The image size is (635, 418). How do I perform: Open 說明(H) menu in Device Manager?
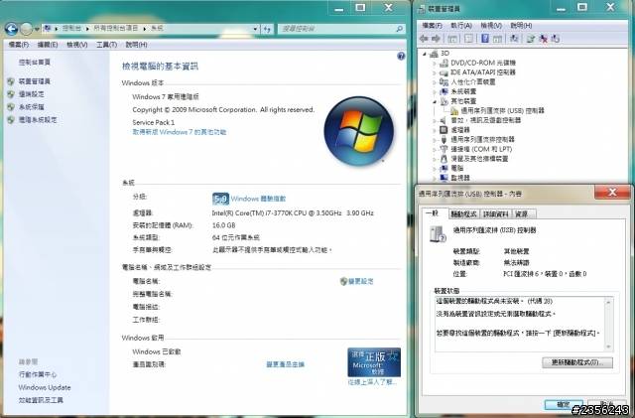pos(521,26)
